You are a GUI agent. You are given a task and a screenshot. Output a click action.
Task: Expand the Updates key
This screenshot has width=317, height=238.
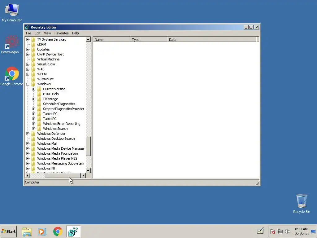click(28, 49)
